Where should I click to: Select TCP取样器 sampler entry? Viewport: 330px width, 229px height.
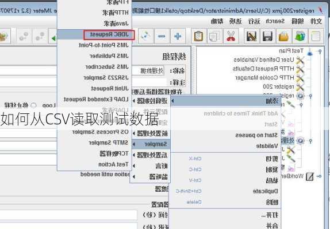tap(94, 153)
